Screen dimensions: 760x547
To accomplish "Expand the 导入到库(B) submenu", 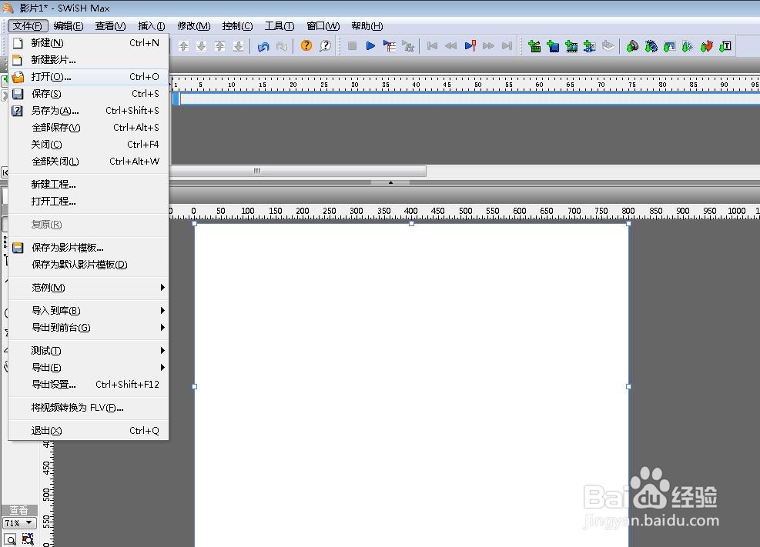I will (x=89, y=311).
